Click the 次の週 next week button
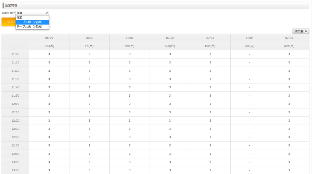312x174 pixels. click(300, 31)
